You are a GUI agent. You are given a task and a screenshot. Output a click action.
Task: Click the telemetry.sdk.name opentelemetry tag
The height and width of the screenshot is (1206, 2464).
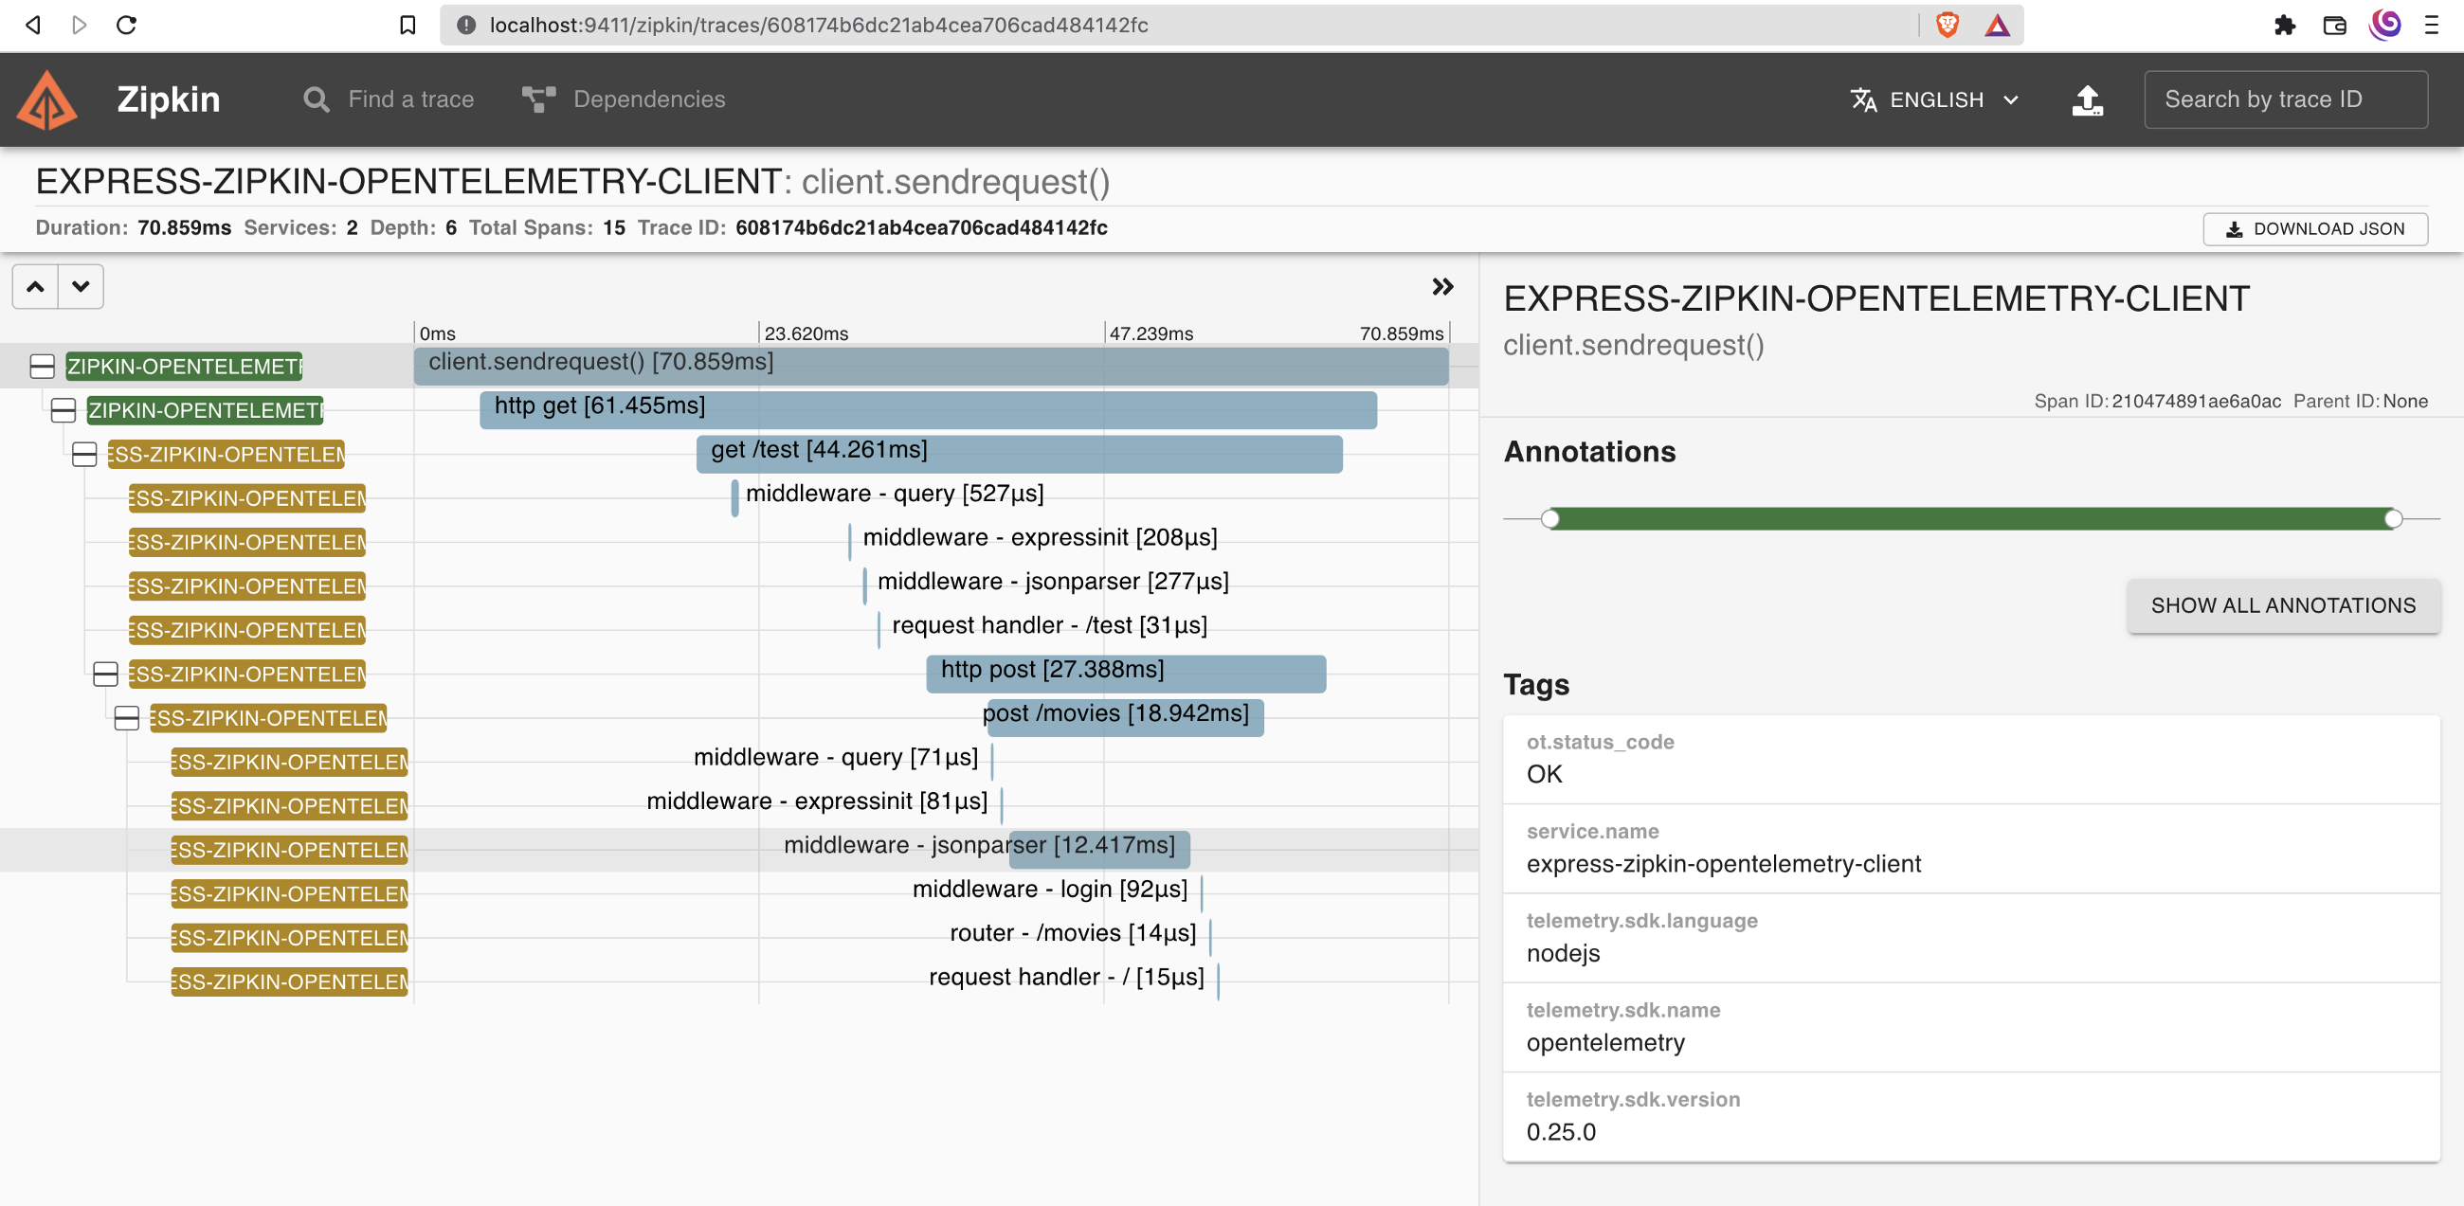pos(1970,1027)
